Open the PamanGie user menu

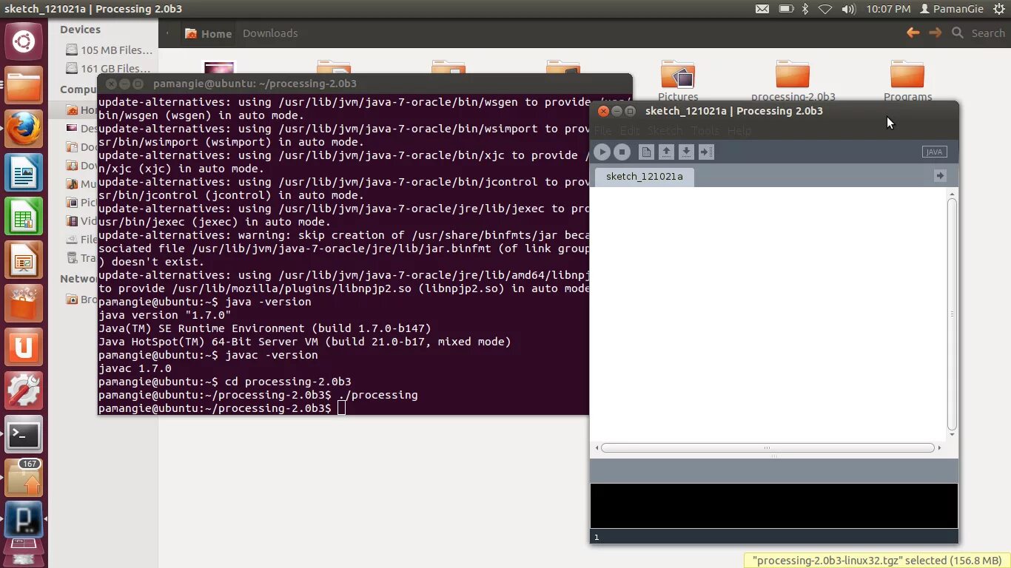click(x=952, y=9)
